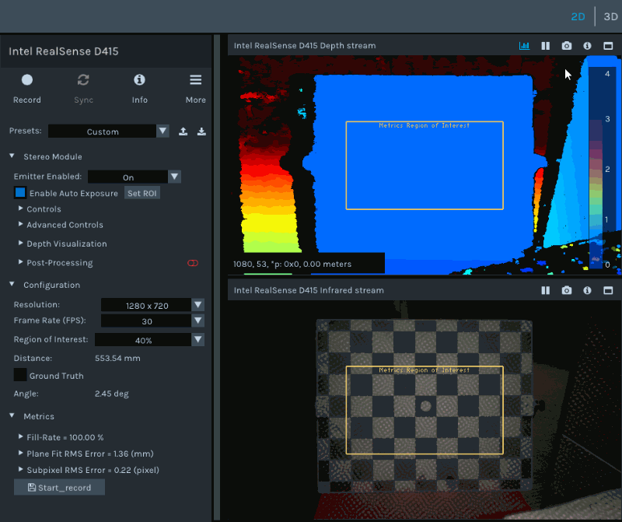The height and width of the screenshot is (522, 622).
Task: Maximize the Infrared stream panel
Action: tap(608, 290)
